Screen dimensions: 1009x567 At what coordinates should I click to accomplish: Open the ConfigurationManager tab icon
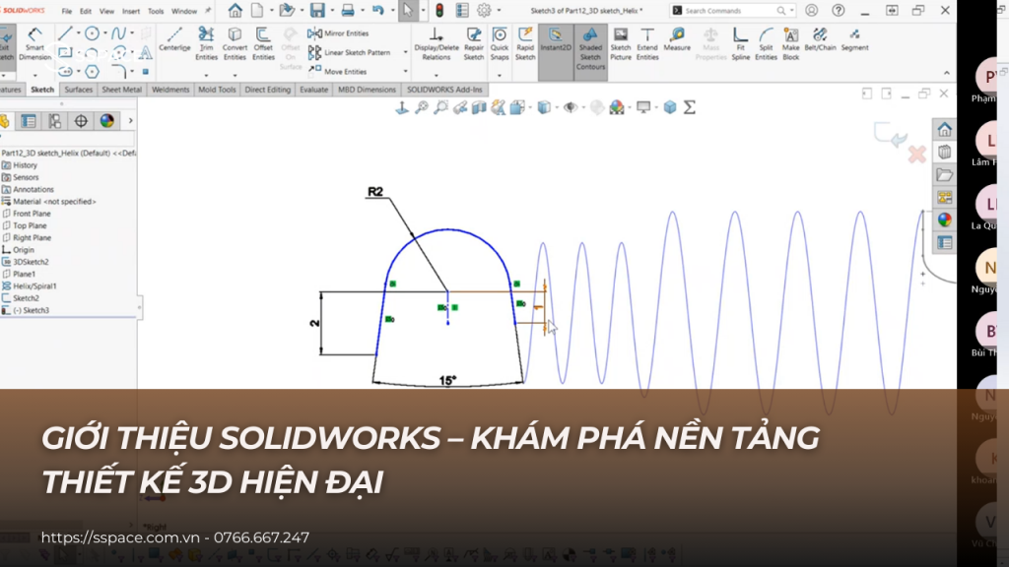pos(55,121)
